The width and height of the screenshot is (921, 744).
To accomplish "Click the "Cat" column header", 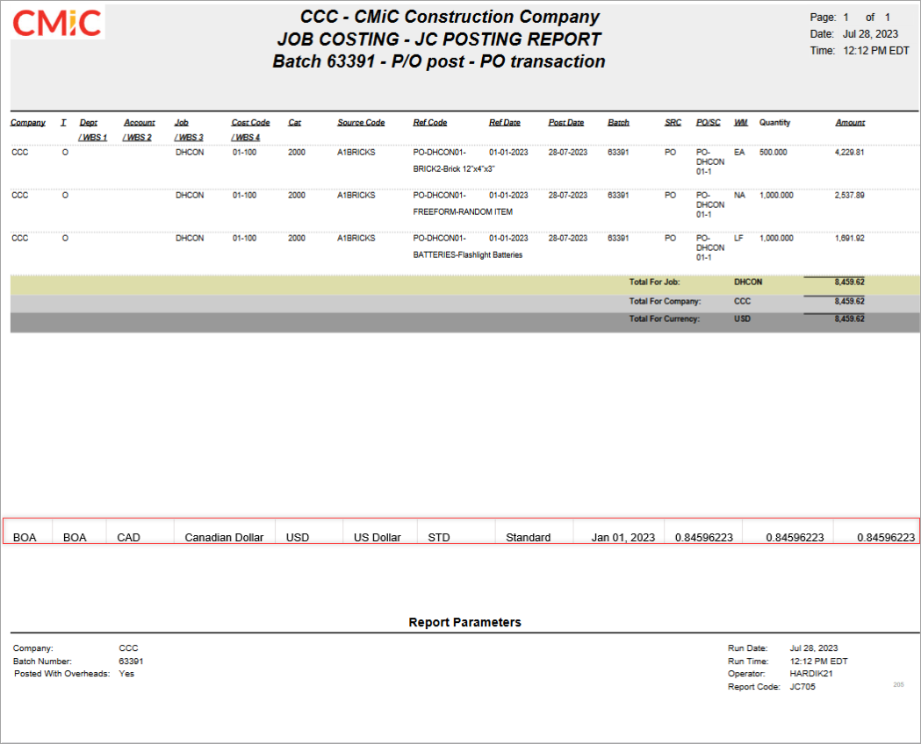I will click(x=294, y=123).
